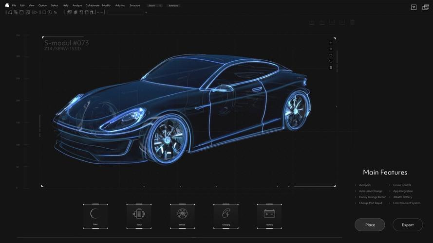Click the Place button
This screenshot has height=243, width=433.
click(x=370, y=225)
